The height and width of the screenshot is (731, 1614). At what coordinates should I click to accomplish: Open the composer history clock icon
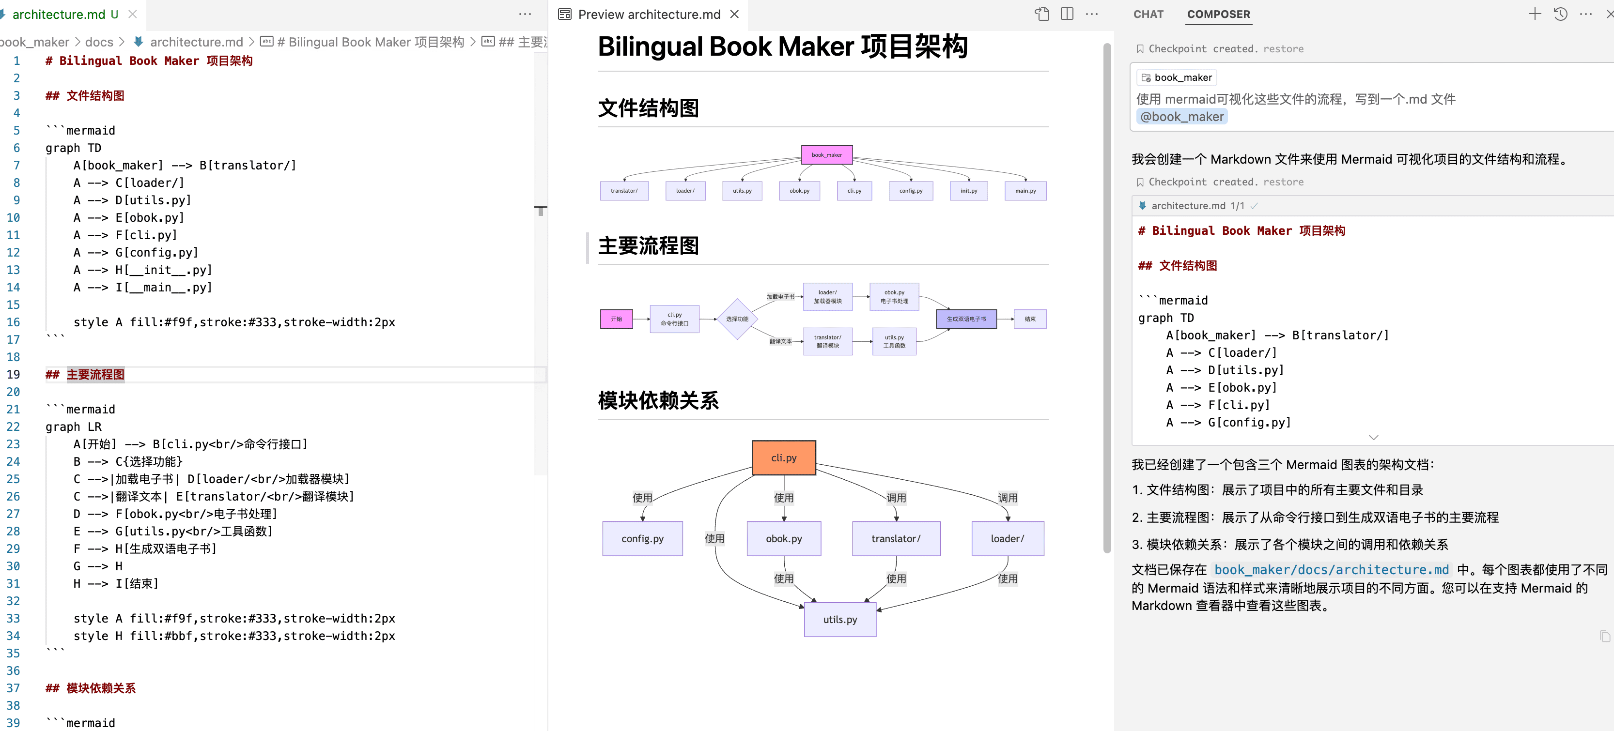coord(1560,14)
